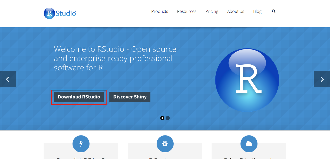330x159 pixels.
Task: Click the cloud circle icon
Action: (x=249, y=144)
